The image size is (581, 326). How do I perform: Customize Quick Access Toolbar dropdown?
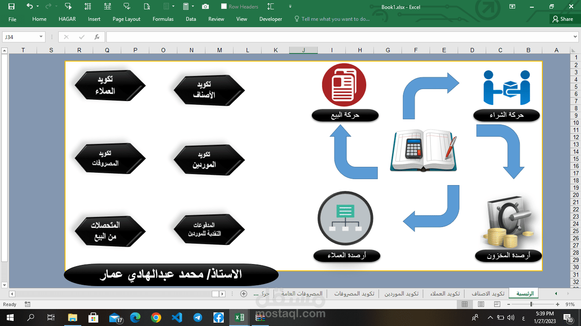(290, 6)
